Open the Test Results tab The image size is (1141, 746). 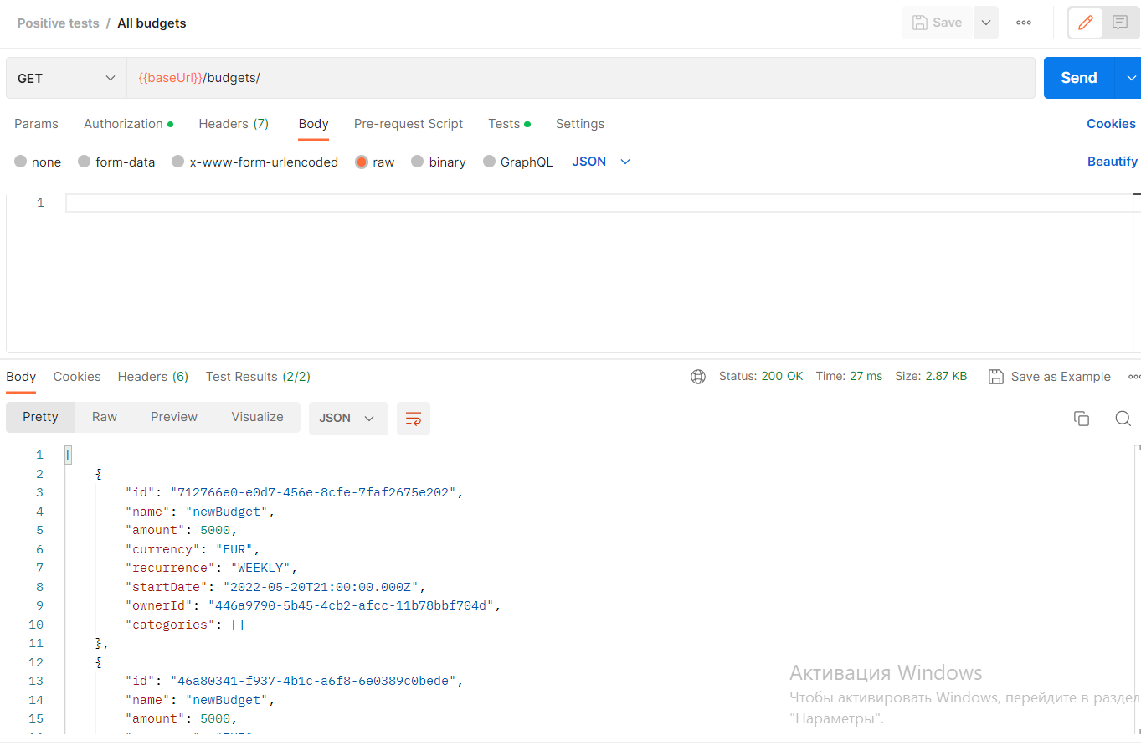pos(258,376)
